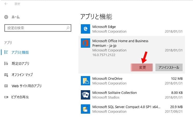Click the SQL Server Compact app icon

coord(85,109)
